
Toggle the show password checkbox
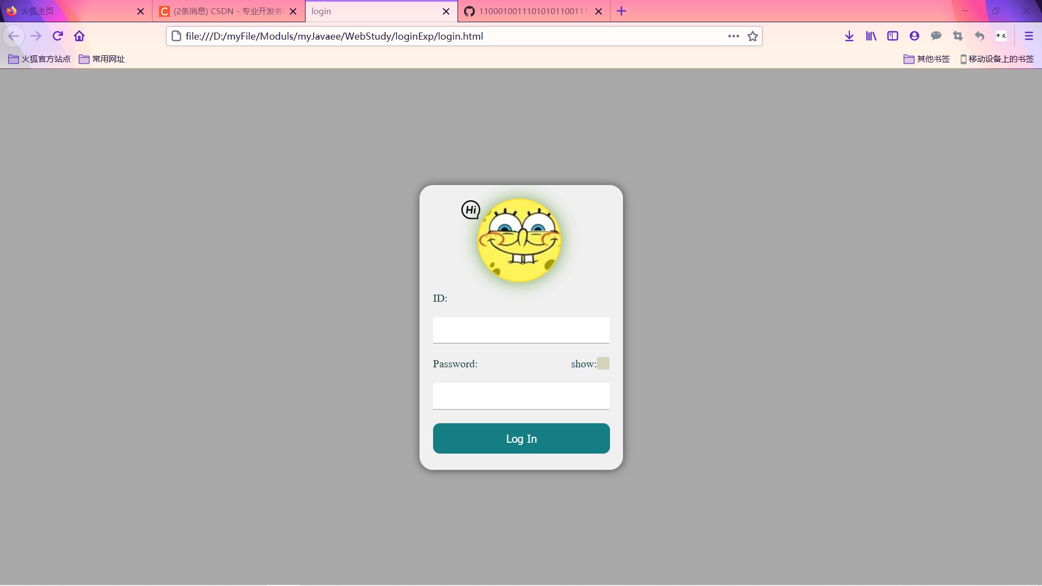tap(603, 364)
